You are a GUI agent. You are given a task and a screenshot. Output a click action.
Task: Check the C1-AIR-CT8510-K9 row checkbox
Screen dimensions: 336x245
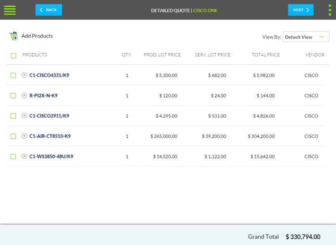(13, 136)
